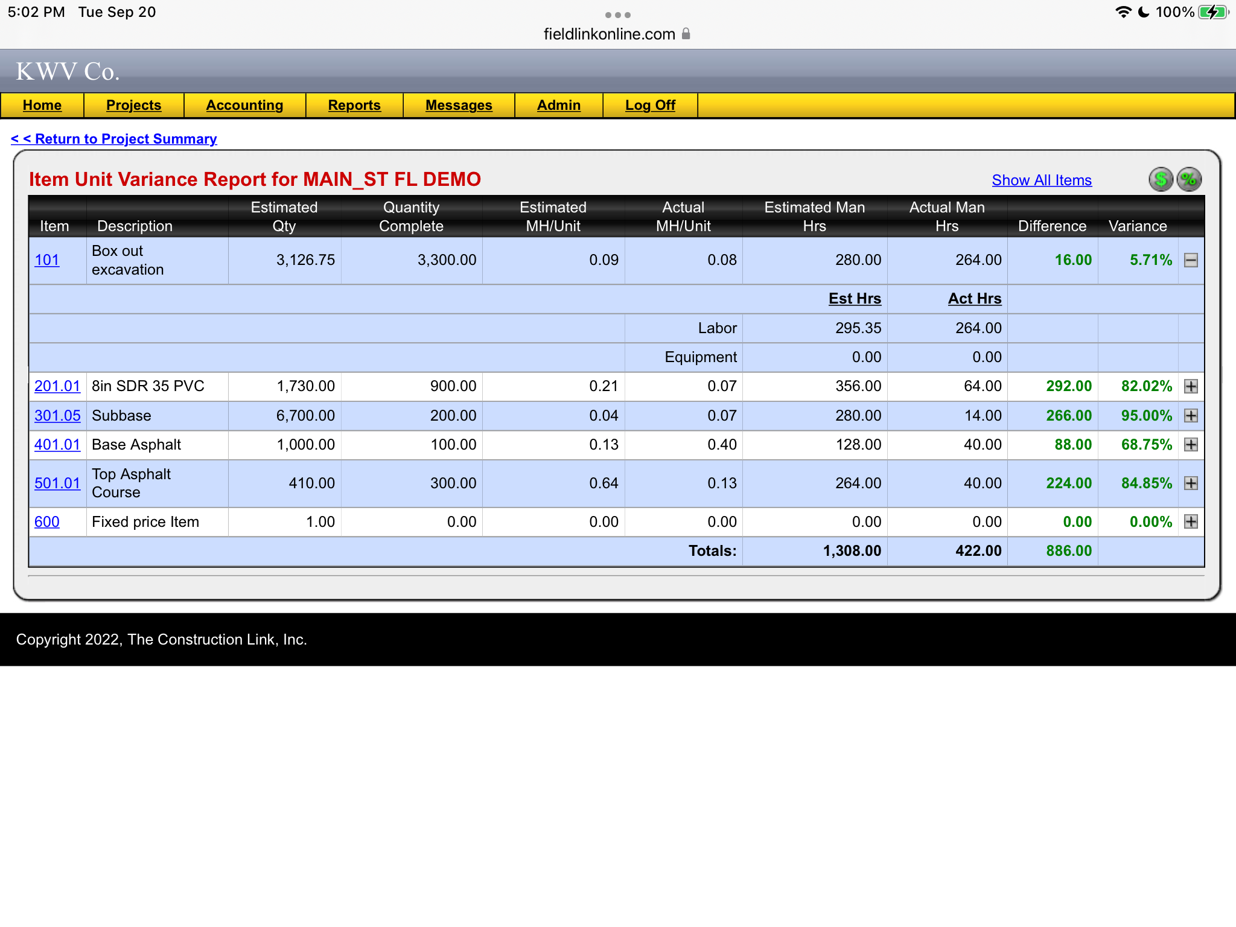Expand Top Asphalt Course row details
Viewport: 1236px width, 927px height.
click(x=1191, y=483)
